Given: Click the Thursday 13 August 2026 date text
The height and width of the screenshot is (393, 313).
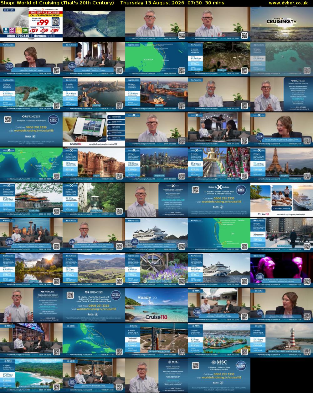Looking at the screenshot, I should coord(152,3).
